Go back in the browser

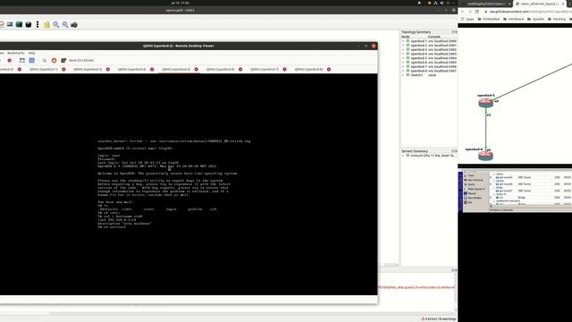(462, 12)
